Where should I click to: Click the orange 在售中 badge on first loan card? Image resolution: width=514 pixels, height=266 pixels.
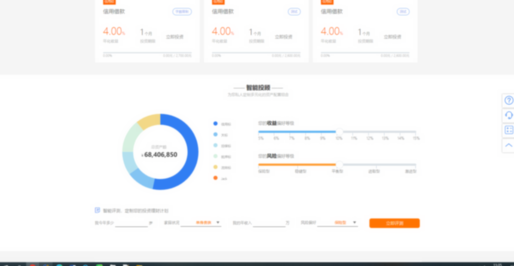109,2
